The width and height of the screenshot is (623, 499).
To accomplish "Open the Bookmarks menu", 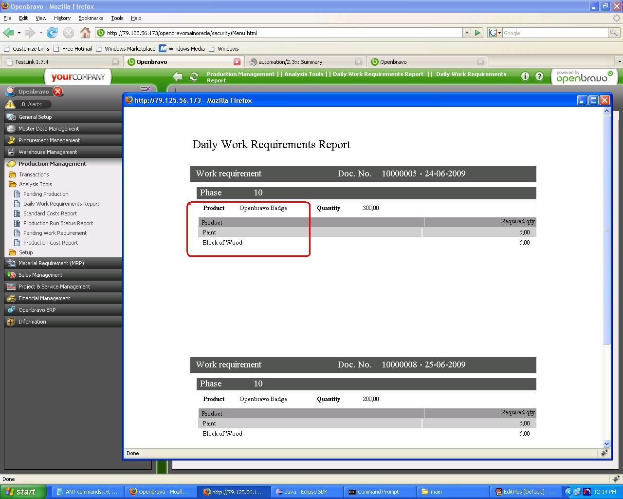I will [x=91, y=18].
